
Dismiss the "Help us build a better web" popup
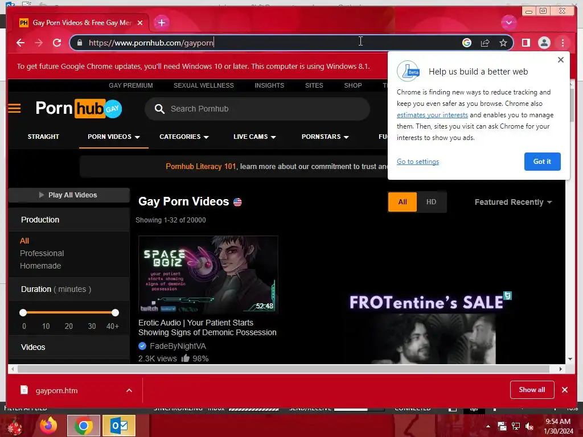[x=561, y=60]
